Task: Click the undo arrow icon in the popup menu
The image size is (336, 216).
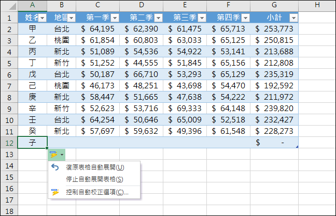Action: pos(55,167)
